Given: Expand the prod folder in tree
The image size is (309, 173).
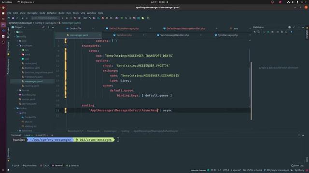Looking at the screenshot, I should [x=20, y=54].
